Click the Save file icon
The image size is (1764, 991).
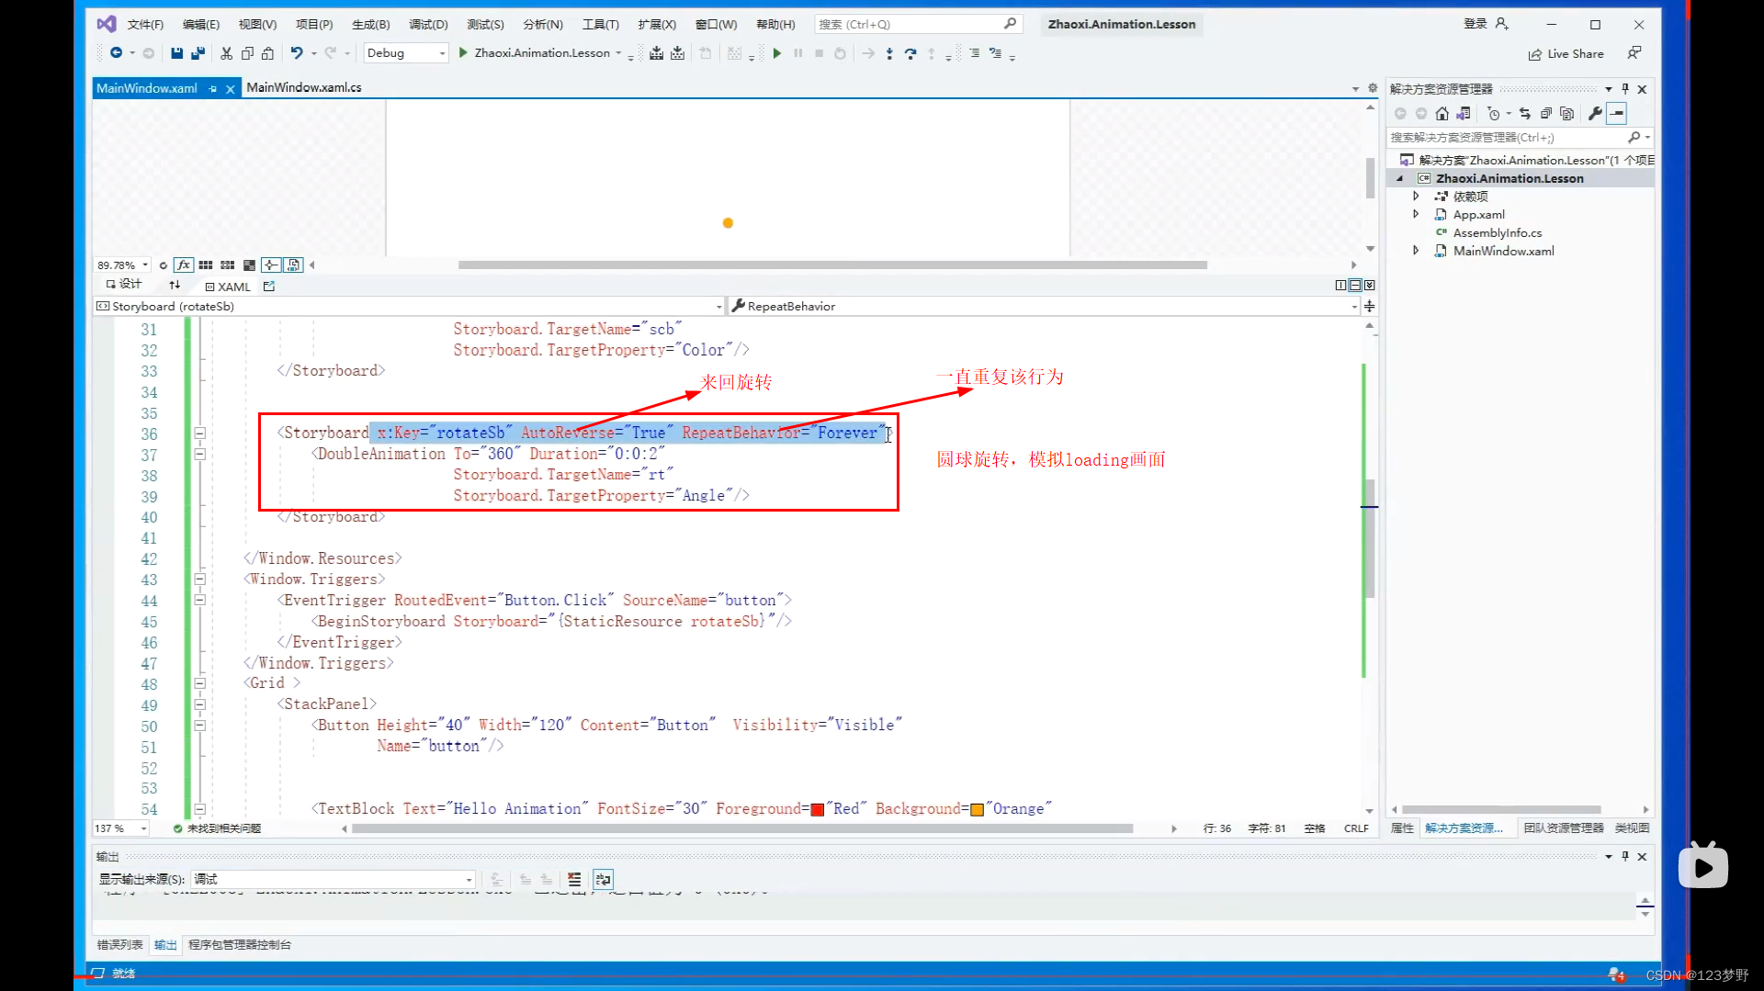coord(176,53)
